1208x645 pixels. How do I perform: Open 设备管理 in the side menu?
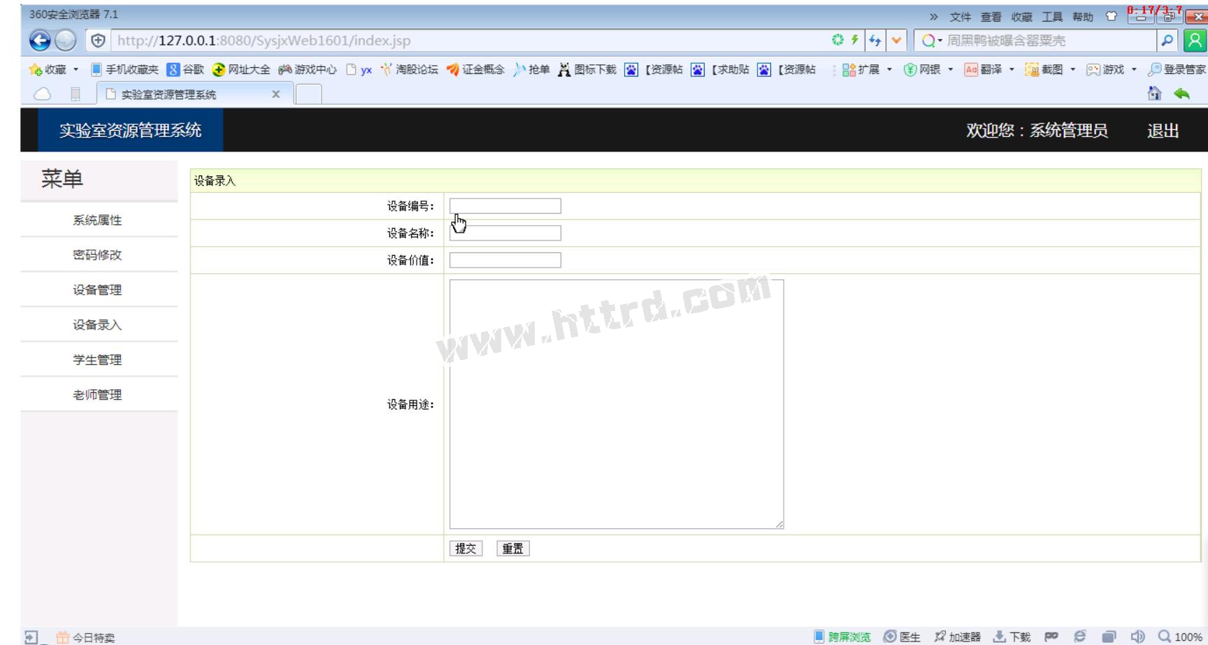tap(98, 291)
